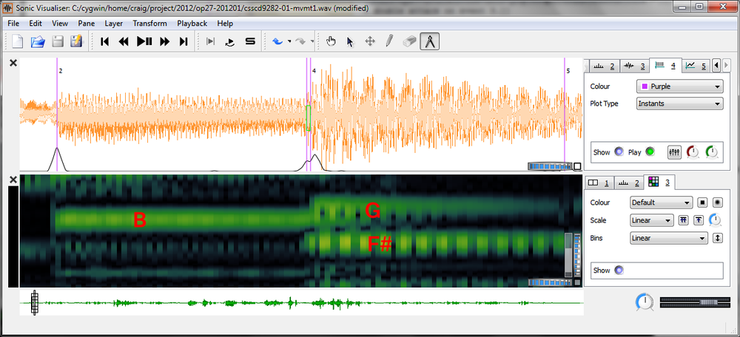
Task: Select the Measure tool in toolbar
Action: pos(429,42)
